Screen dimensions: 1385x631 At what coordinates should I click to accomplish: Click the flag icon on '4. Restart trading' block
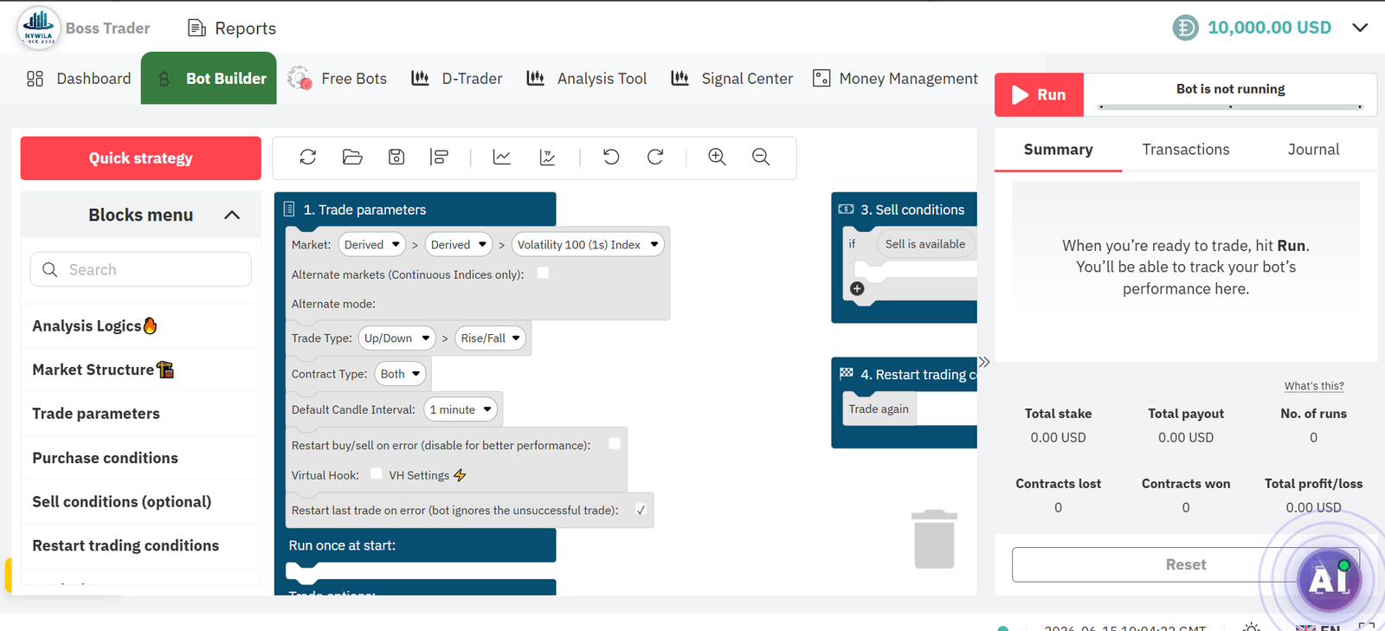(x=847, y=374)
